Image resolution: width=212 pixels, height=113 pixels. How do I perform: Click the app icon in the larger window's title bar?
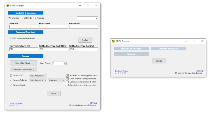tap(8, 5)
